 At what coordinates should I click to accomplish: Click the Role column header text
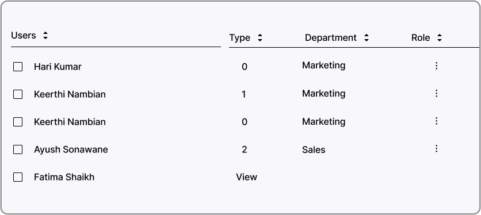click(421, 38)
